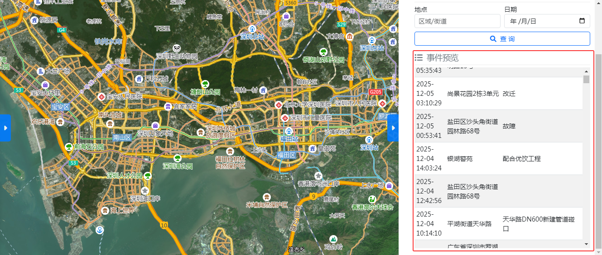Click the 海上世界 landmark icon
Viewport: 602px width, 255px height.
pos(106,210)
